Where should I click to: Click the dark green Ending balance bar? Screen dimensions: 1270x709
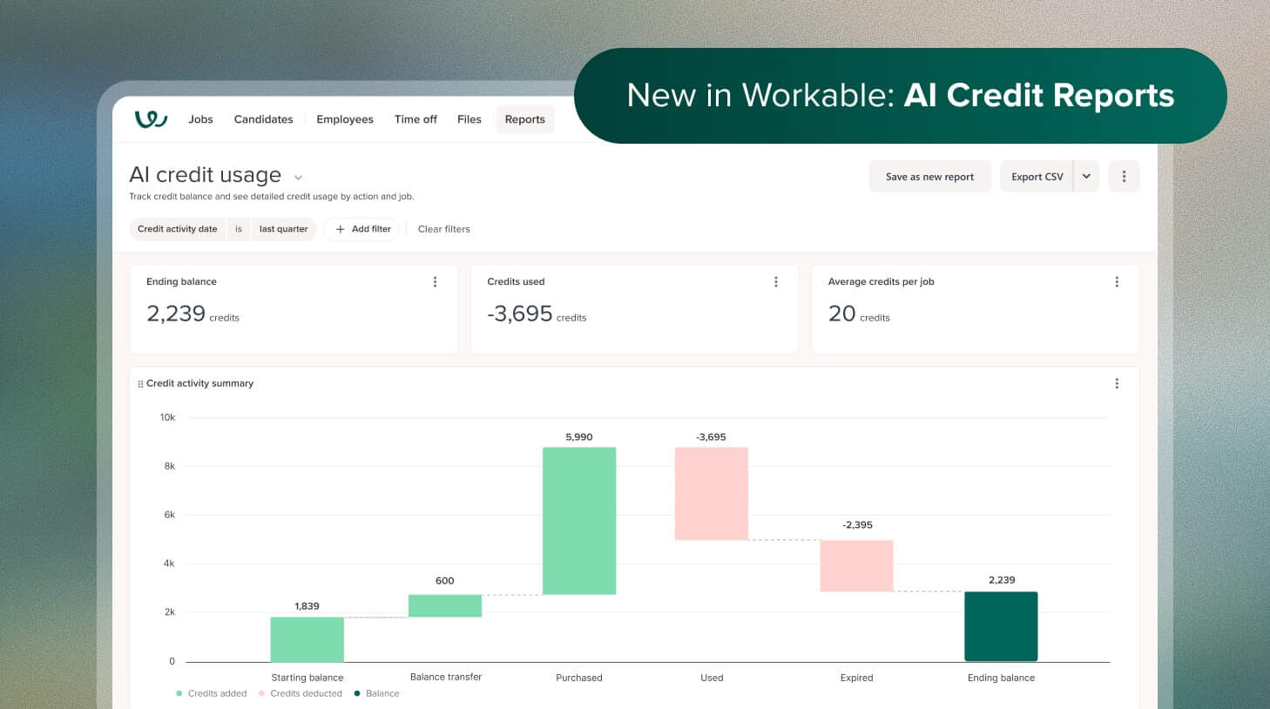pyautogui.click(x=1001, y=626)
